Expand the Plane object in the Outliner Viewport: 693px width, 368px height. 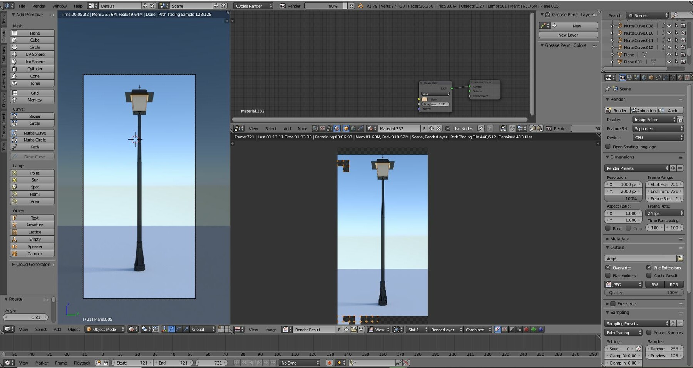[x=613, y=55]
